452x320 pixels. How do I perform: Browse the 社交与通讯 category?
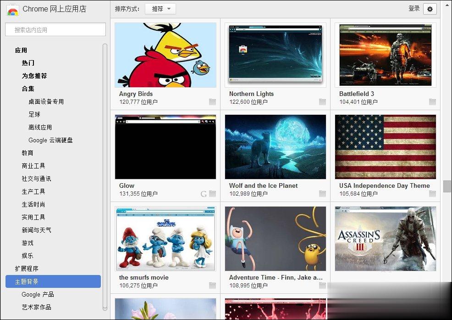[36, 179]
